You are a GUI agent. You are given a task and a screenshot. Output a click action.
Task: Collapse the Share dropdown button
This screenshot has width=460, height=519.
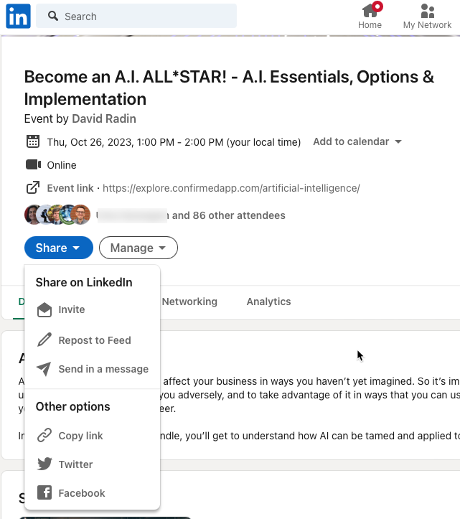pos(58,248)
